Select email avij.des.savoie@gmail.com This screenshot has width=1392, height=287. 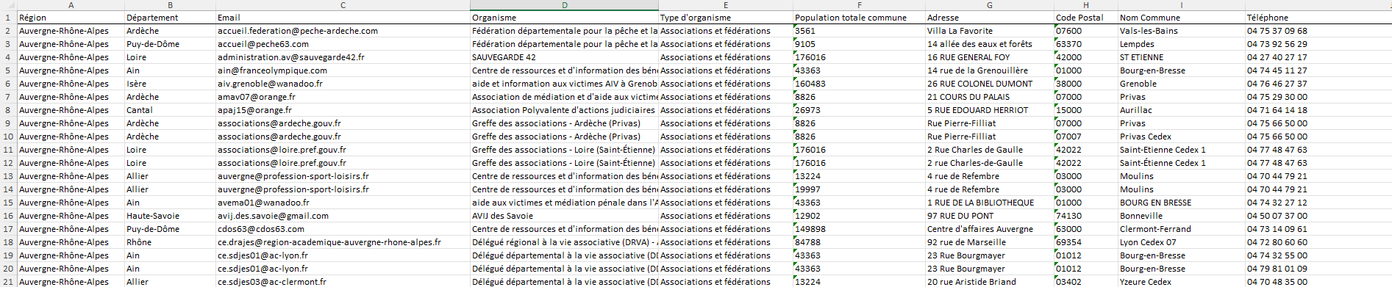tap(343, 216)
